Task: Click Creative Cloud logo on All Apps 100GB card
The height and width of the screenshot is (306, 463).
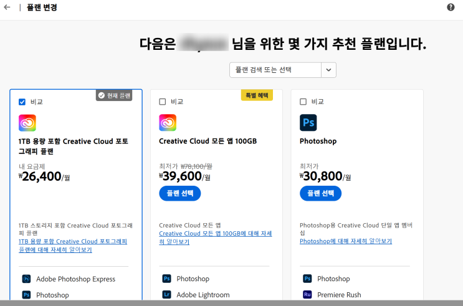Action: 168,123
